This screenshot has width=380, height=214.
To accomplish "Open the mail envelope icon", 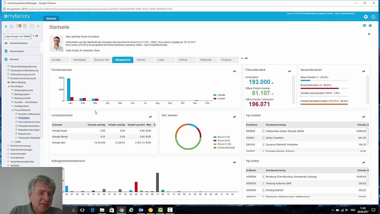I will point(364,26).
